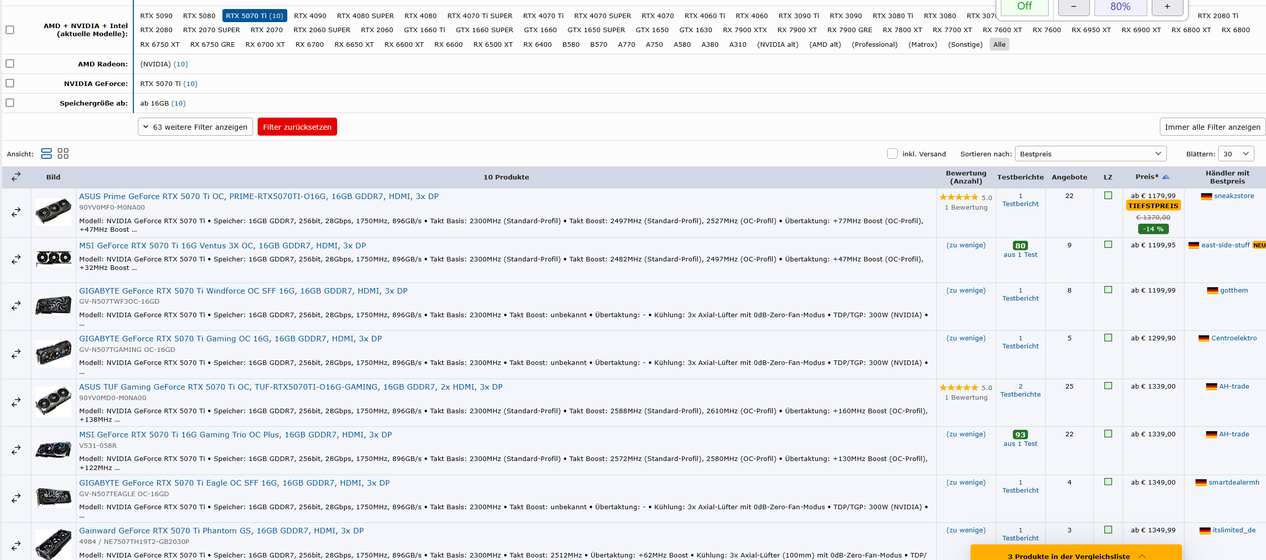Select the RTX 4090 filter option

click(310, 16)
